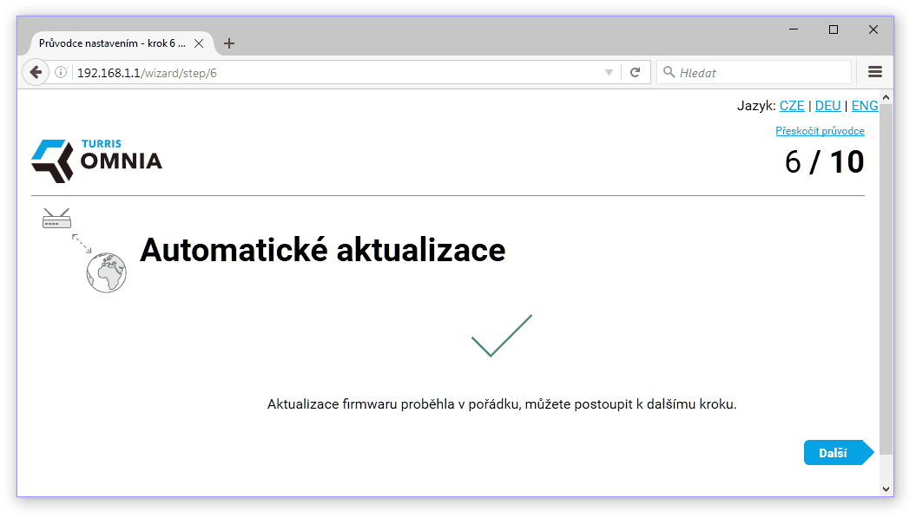Close the Průvodce nastavením tab
The width and height of the screenshot is (916, 518).
[199, 43]
